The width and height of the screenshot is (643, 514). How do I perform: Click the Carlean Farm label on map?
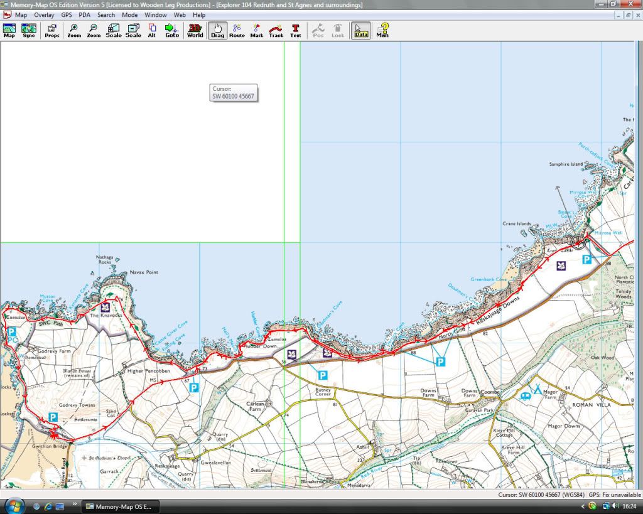click(255, 406)
